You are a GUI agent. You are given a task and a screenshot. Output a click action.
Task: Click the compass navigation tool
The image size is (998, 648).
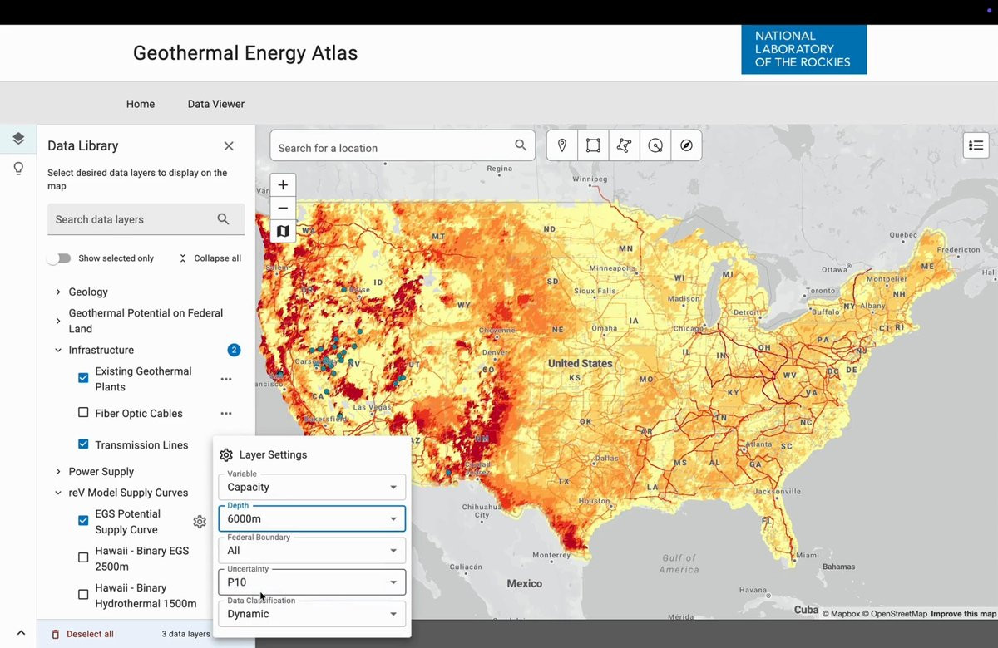(x=686, y=145)
